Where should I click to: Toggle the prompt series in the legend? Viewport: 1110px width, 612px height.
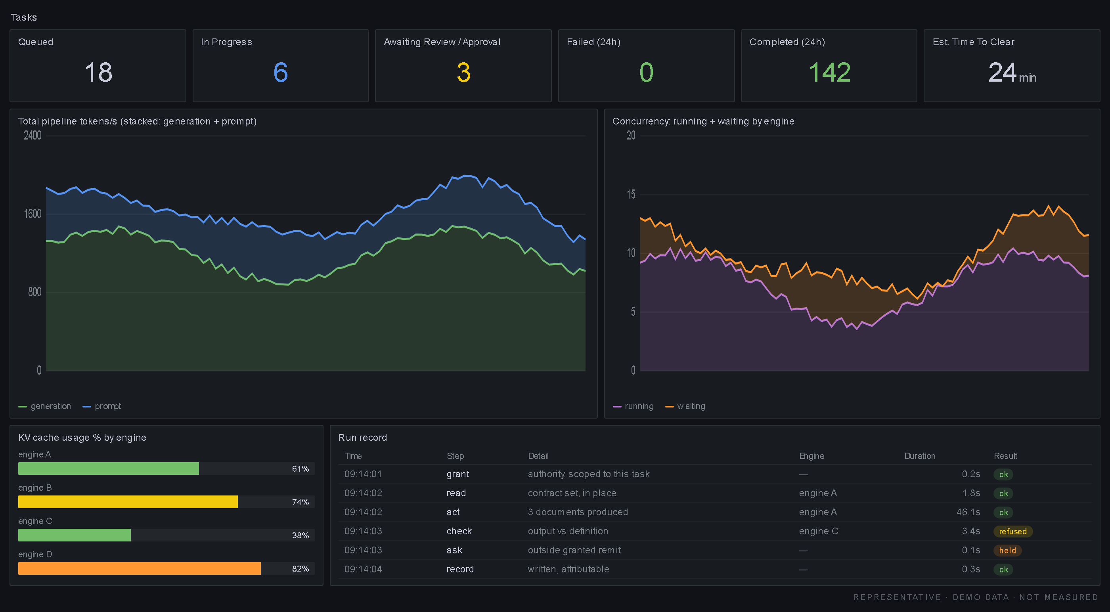click(x=102, y=406)
